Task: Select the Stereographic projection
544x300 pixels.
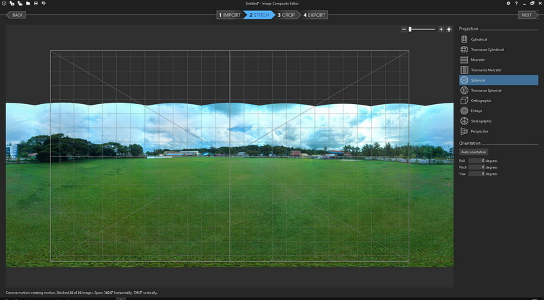Action: coord(498,121)
